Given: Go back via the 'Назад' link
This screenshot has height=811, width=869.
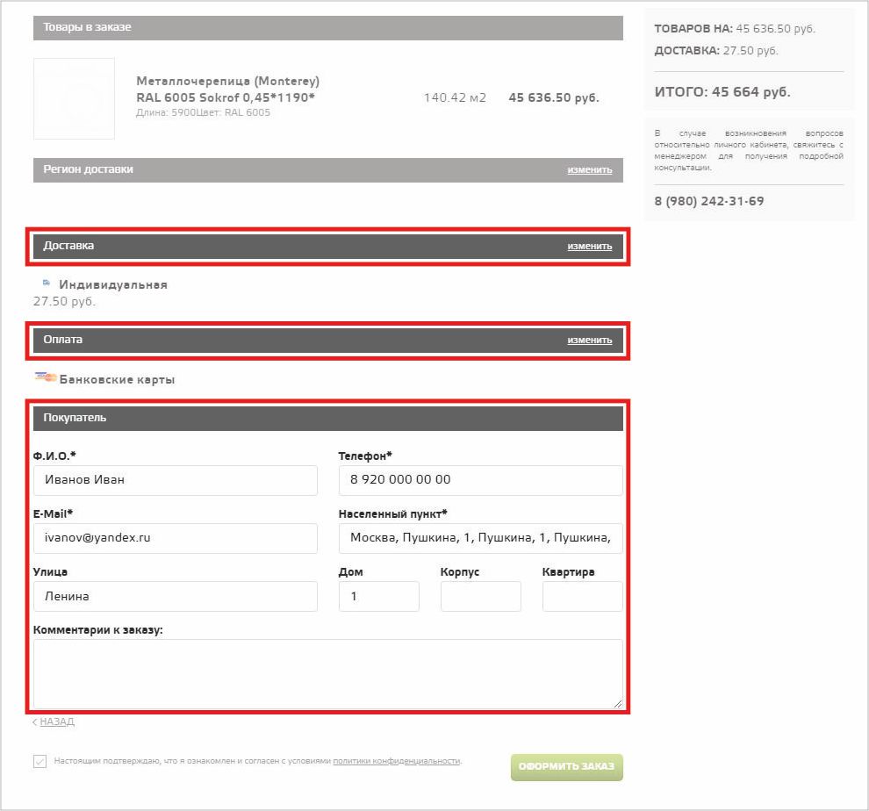Looking at the screenshot, I should 55,721.
